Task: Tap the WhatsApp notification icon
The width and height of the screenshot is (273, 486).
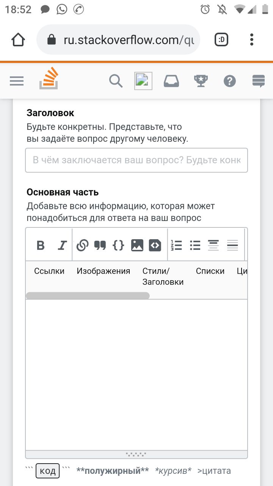Action: [x=62, y=9]
